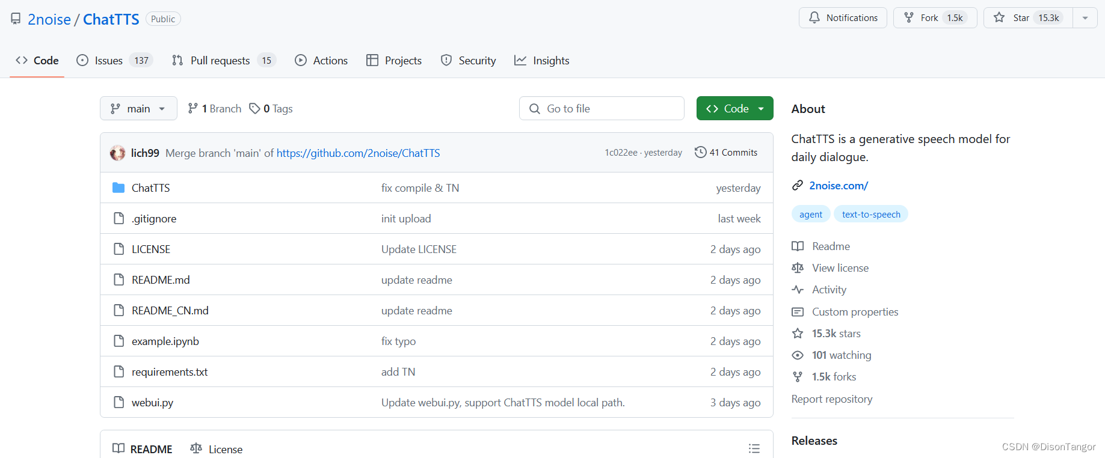
Task: Open example.ipynb notebook
Action: 165,341
